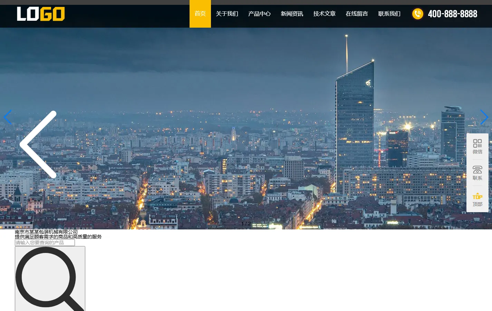492x311 pixels.
Task: Advance carousel with blue right arrow
Action: click(484, 117)
